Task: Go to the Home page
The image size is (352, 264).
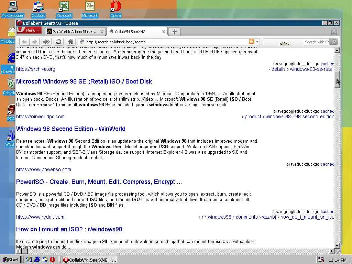Action: (70, 42)
